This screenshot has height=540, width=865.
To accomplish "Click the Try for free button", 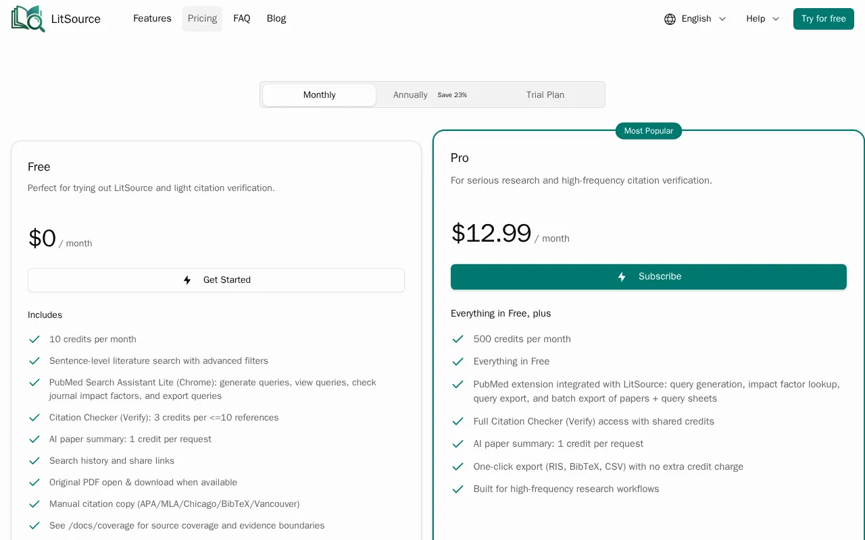I will (x=823, y=19).
